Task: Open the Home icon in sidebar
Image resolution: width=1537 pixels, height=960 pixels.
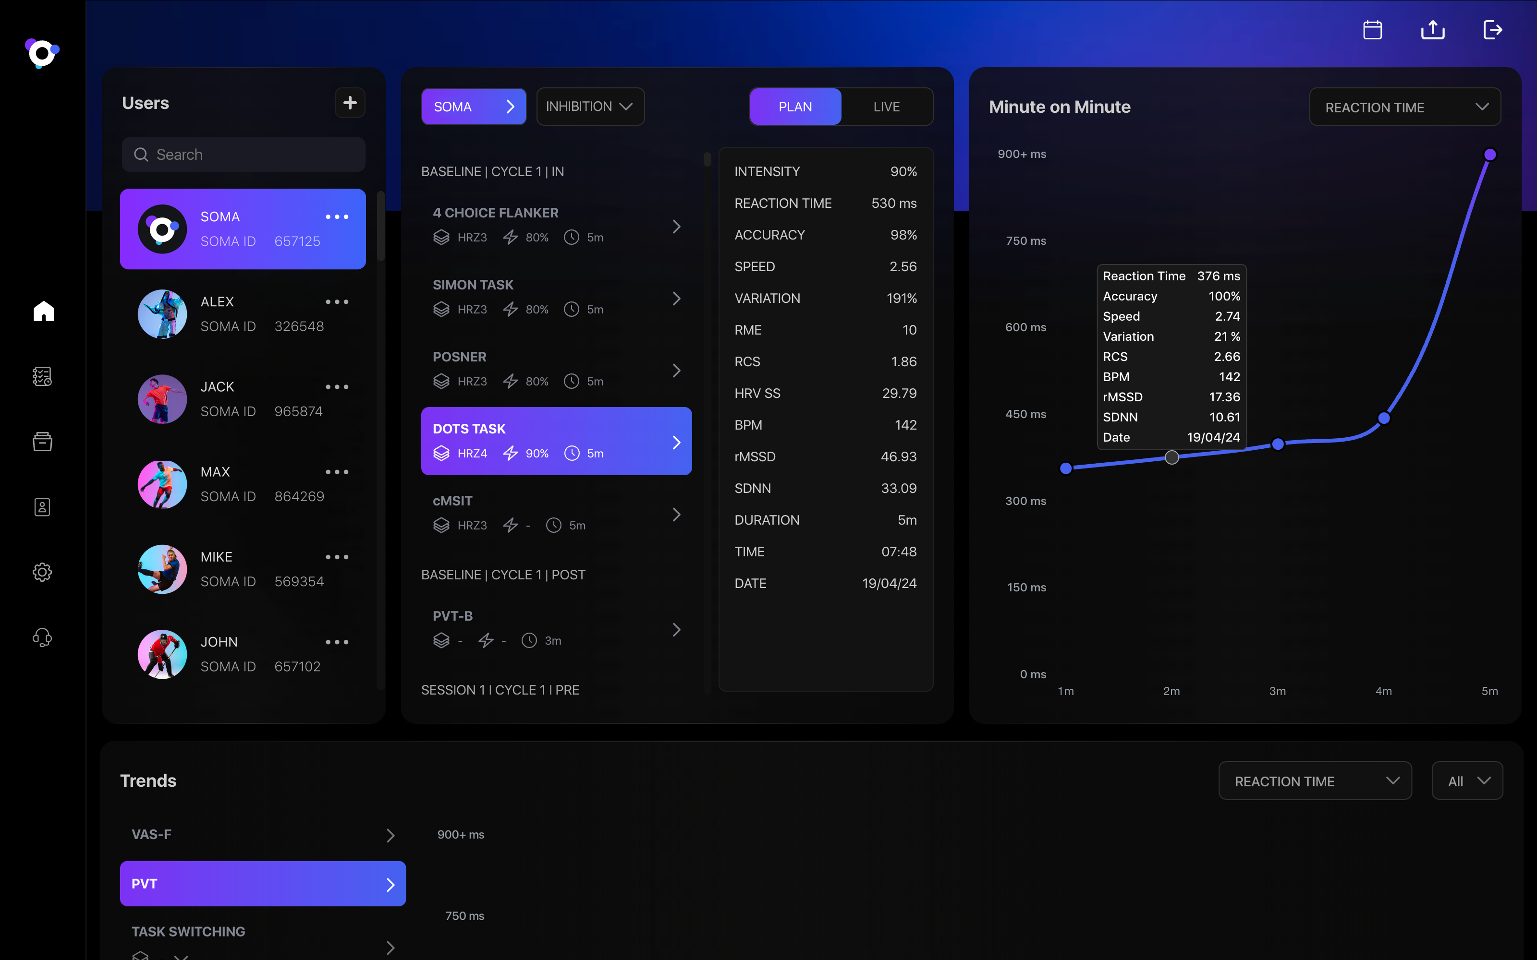Action: 43,311
